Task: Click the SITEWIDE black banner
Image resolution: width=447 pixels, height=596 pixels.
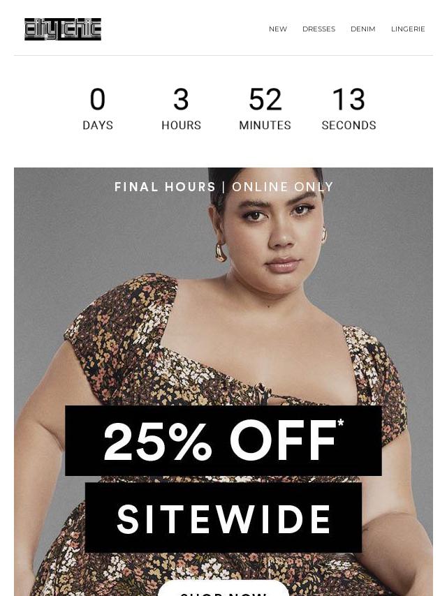Action: [223, 518]
